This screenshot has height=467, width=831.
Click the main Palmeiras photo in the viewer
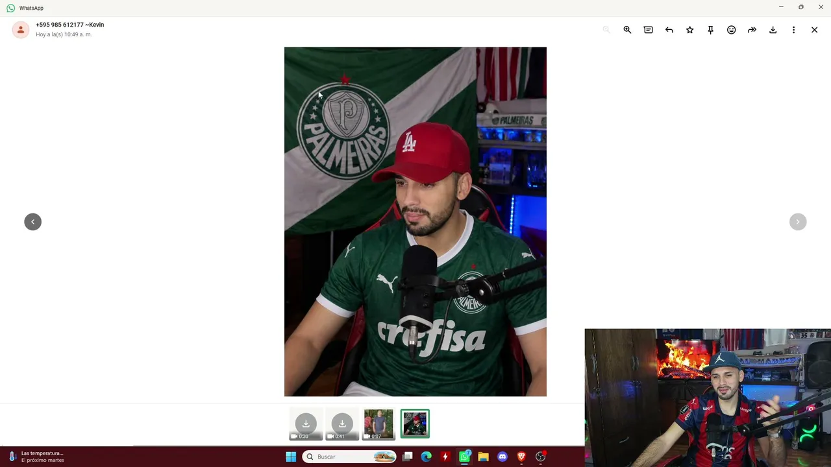coord(415,222)
